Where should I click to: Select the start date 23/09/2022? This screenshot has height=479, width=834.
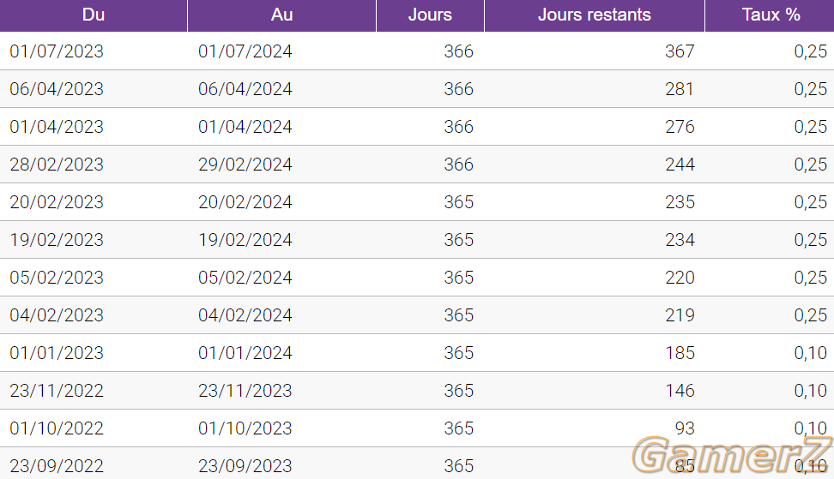tap(57, 466)
